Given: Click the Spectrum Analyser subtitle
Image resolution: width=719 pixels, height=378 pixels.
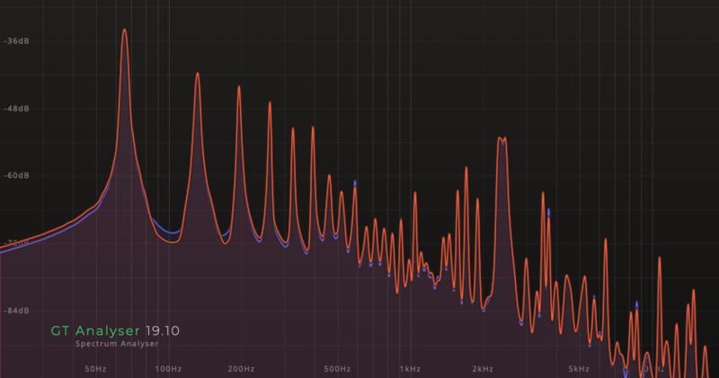Looking at the screenshot, I should point(117,344).
